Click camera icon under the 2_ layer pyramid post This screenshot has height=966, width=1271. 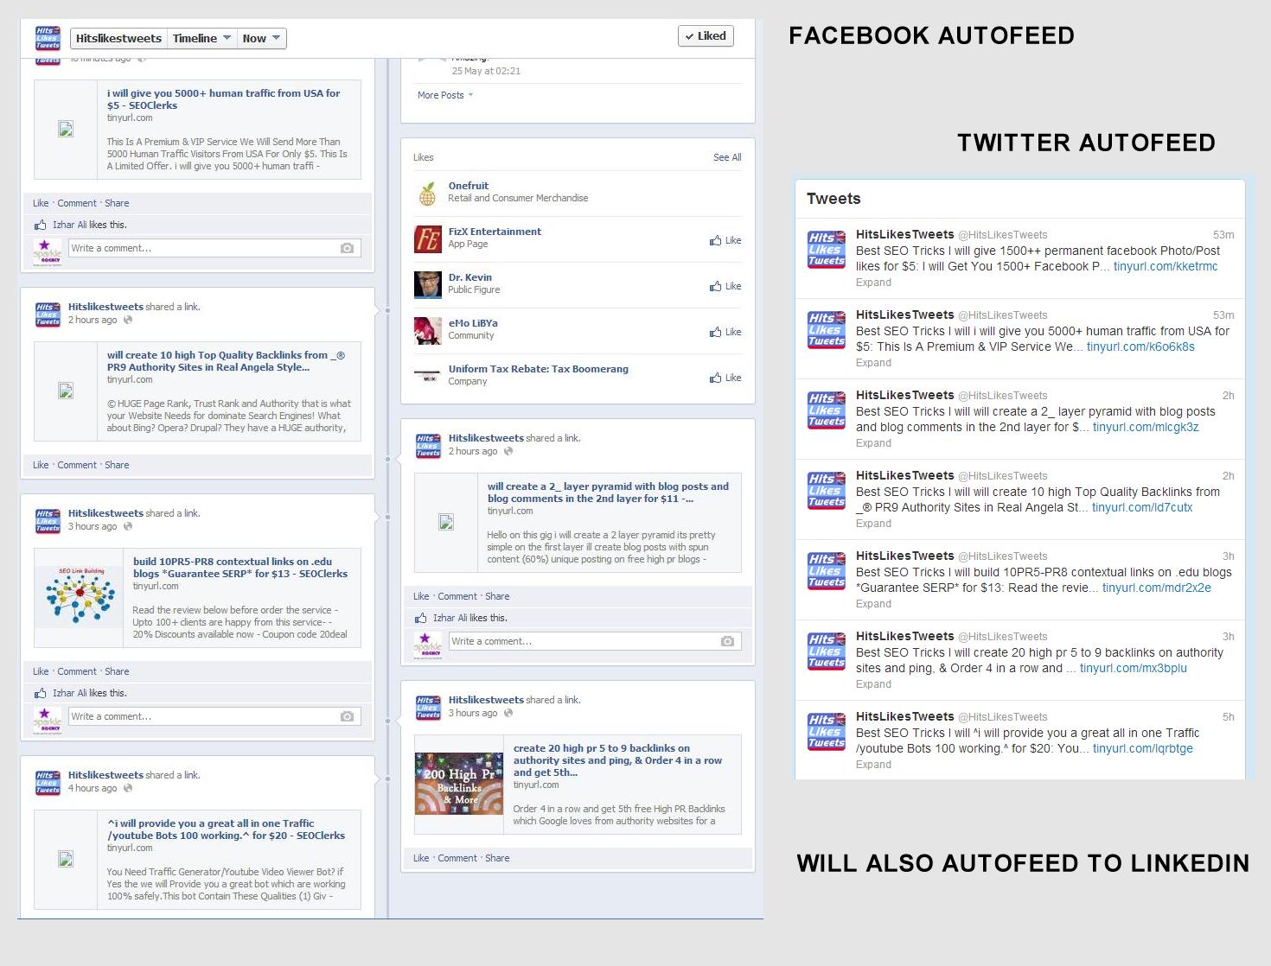pos(727,641)
